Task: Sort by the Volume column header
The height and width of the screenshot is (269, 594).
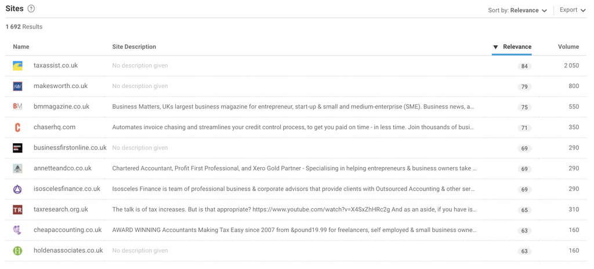Action: tap(568, 47)
